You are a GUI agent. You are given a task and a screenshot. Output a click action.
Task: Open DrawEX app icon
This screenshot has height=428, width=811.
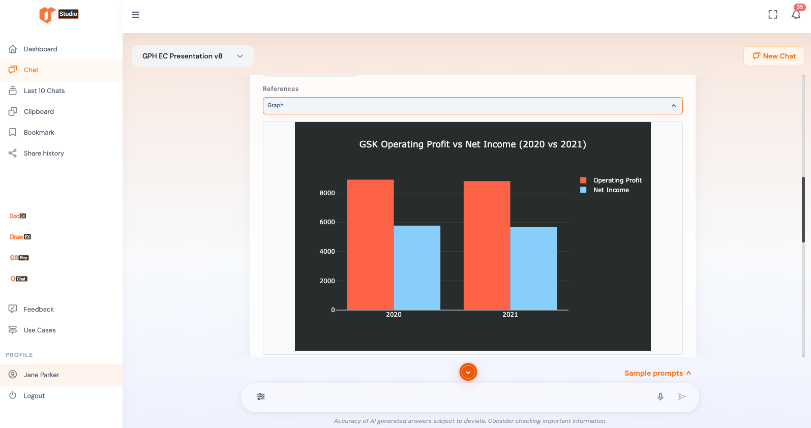point(20,237)
